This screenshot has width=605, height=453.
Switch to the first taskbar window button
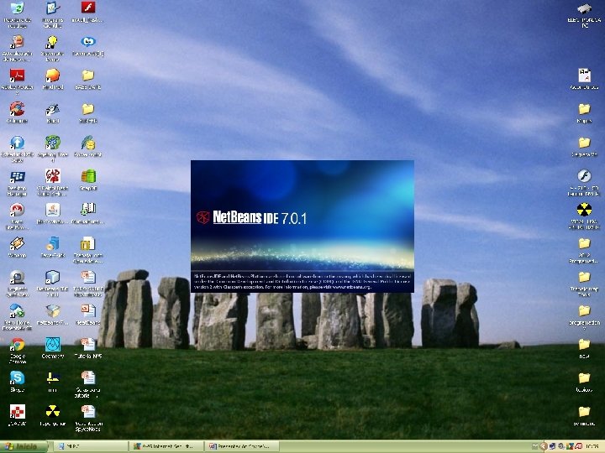point(91,446)
